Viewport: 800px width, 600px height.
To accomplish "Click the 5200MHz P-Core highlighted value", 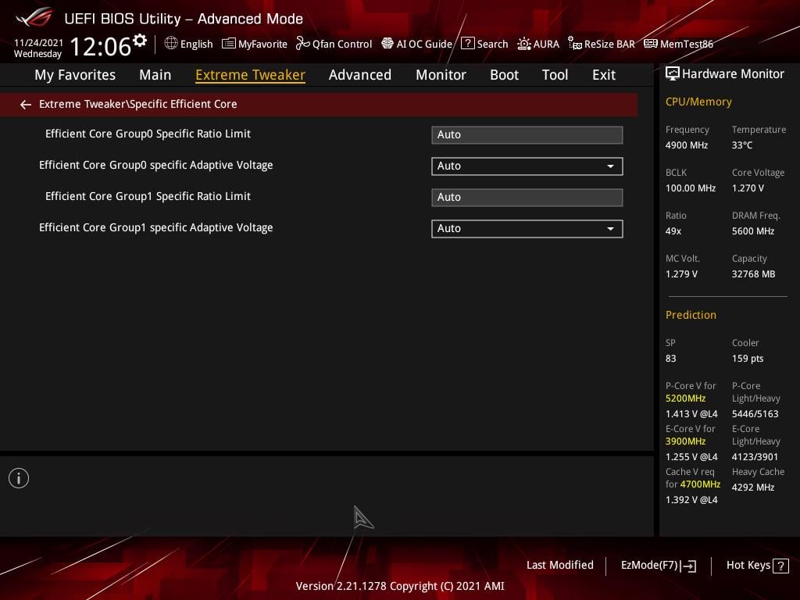I will 686,398.
